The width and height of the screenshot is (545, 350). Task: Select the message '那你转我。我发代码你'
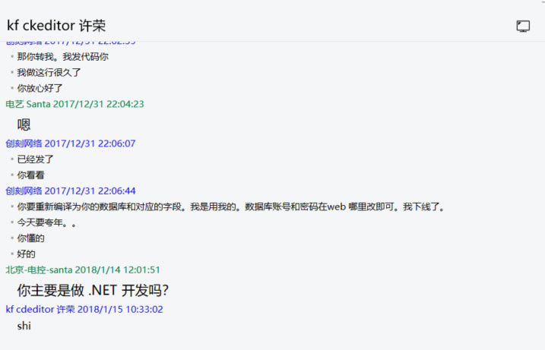[x=63, y=57]
